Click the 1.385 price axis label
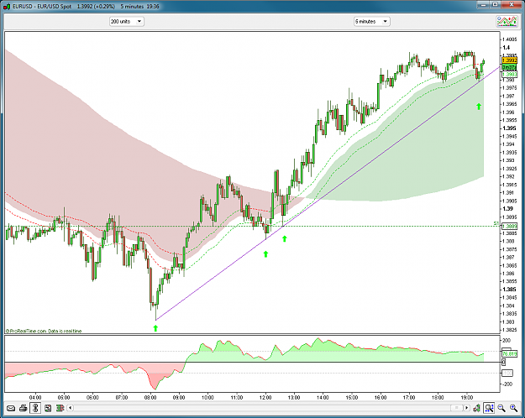The height and width of the screenshot is (418, 525). click(x=509, y=289)
